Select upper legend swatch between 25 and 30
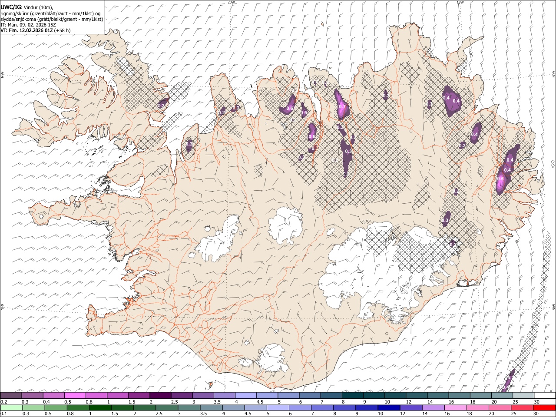Viewport: 556px width, 417px height. 523,395
